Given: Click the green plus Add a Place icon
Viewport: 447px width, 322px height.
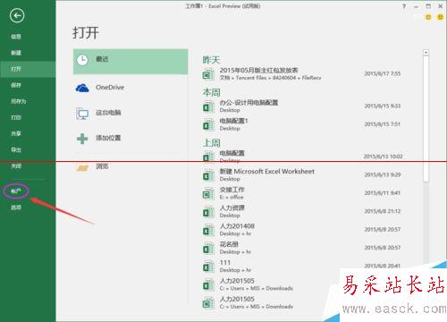Looking at the screenshot, I should pos(82,139).
